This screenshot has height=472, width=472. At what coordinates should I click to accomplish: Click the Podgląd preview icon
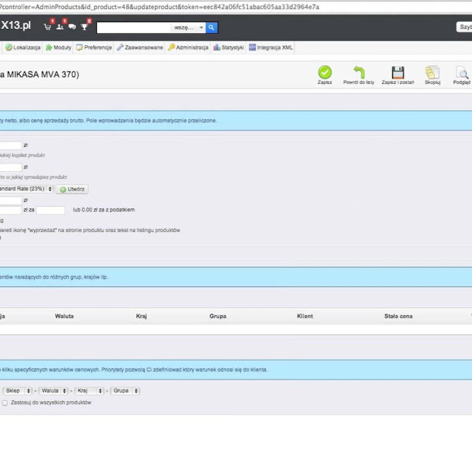[x=462, y=72]
